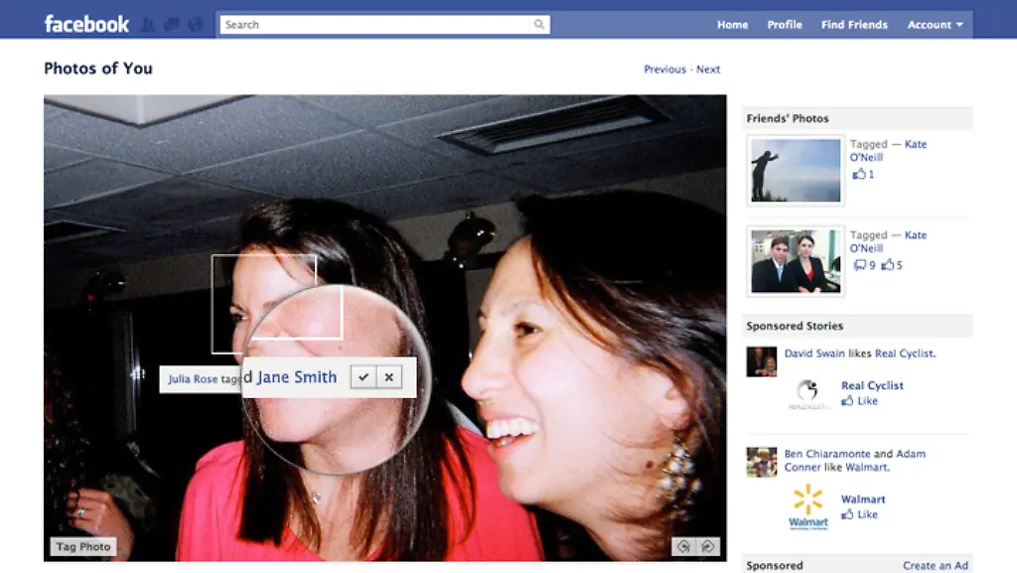Screen dimensions: 1017x573
Task: Click the friend requests icon in header
Action: coord(148,25)
